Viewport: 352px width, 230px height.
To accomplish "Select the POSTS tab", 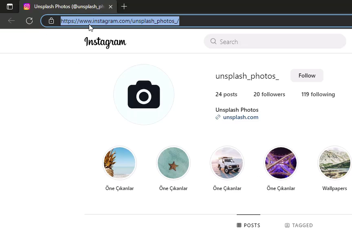I will (x=249, y=225).
